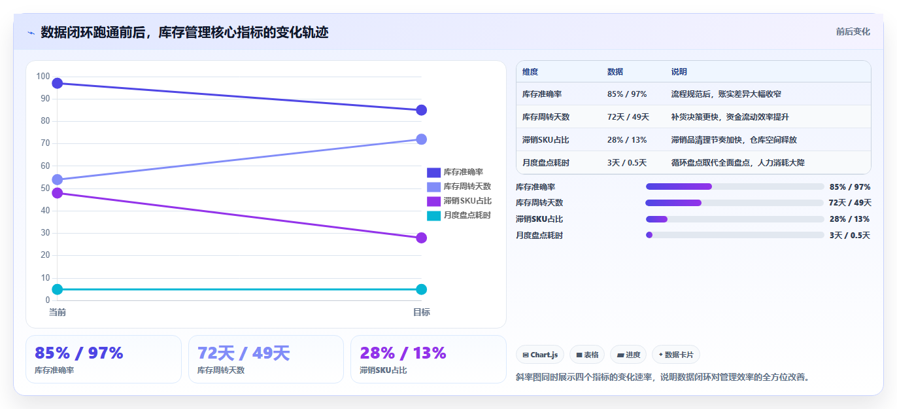Image resolution: width=897 pixels, height=409 pixels.
Task: Click text 滞销品清理节奏加快，仓库空间释放
Action: point(734,140)
